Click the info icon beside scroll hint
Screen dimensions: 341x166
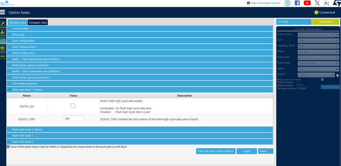[8, 147]
